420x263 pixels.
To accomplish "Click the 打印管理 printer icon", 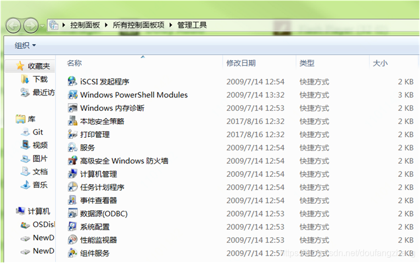I will (x=72, y=134).
